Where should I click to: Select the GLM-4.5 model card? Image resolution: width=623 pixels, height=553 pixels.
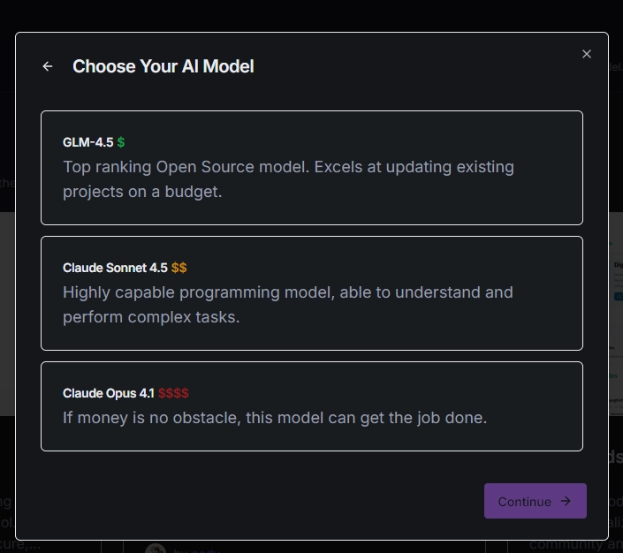pyautogui.click(x=311, y=168)
